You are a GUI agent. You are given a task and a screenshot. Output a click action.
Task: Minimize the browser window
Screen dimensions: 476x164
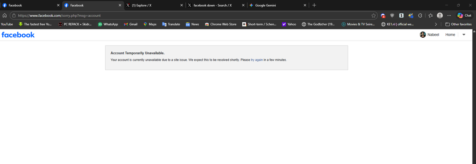click(x=447, y=6)
